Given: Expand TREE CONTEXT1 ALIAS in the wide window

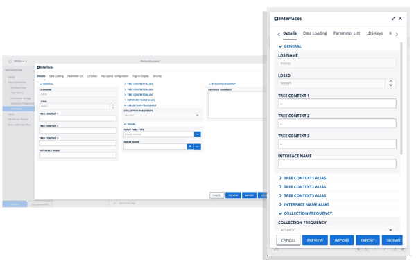Looking at the screenshot, I should tap(139, 84).
